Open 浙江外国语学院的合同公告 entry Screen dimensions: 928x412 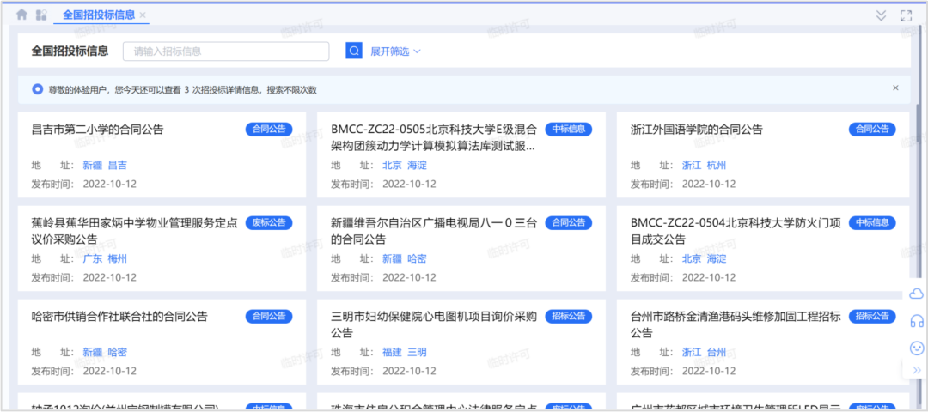click(697, 130)
